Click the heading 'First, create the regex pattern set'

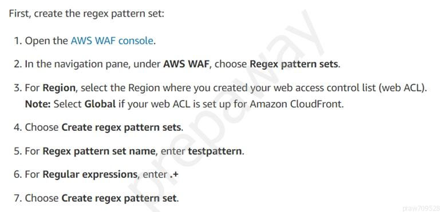click(x=86, y=14)
